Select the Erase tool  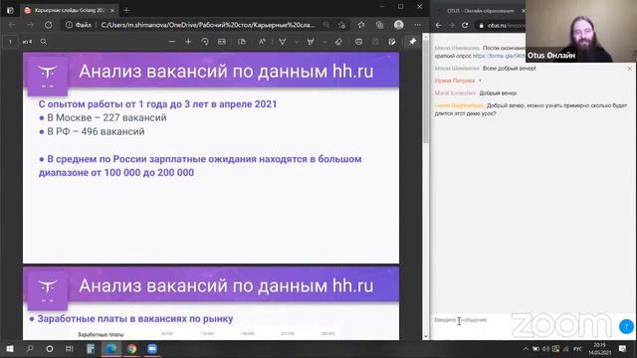[338, 42]
